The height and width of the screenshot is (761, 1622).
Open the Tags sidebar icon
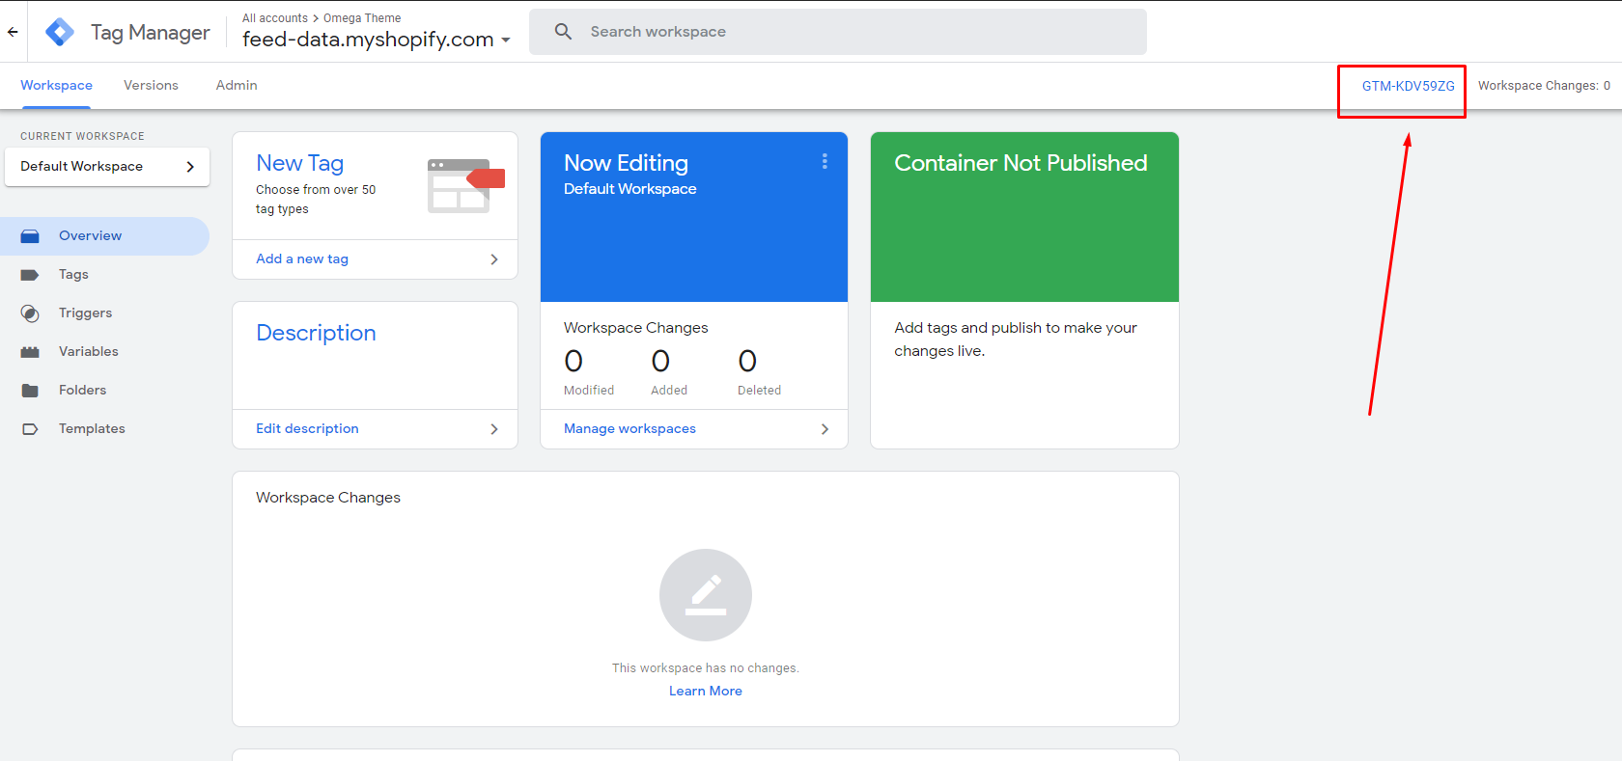[x=30, y=275]
